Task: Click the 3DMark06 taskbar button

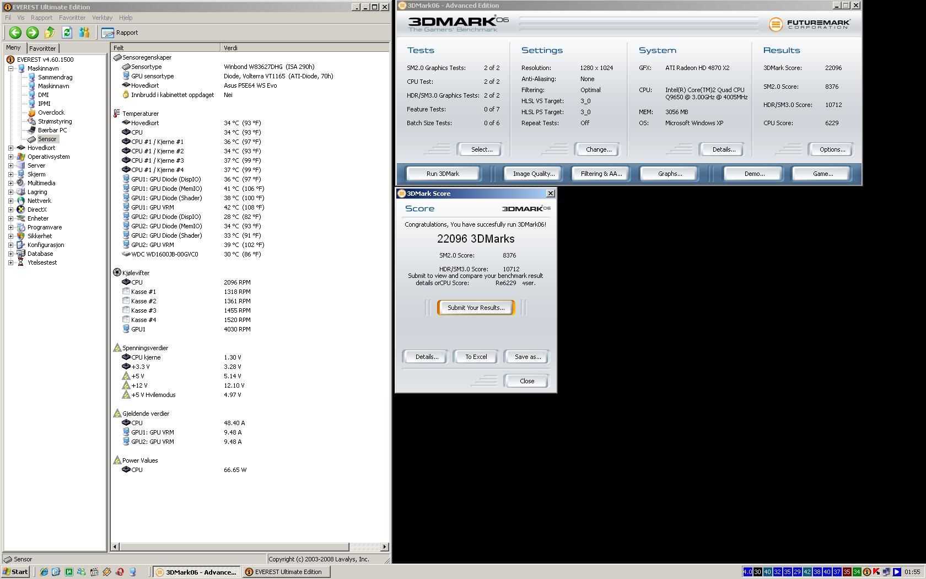Action: click(196, 572)
